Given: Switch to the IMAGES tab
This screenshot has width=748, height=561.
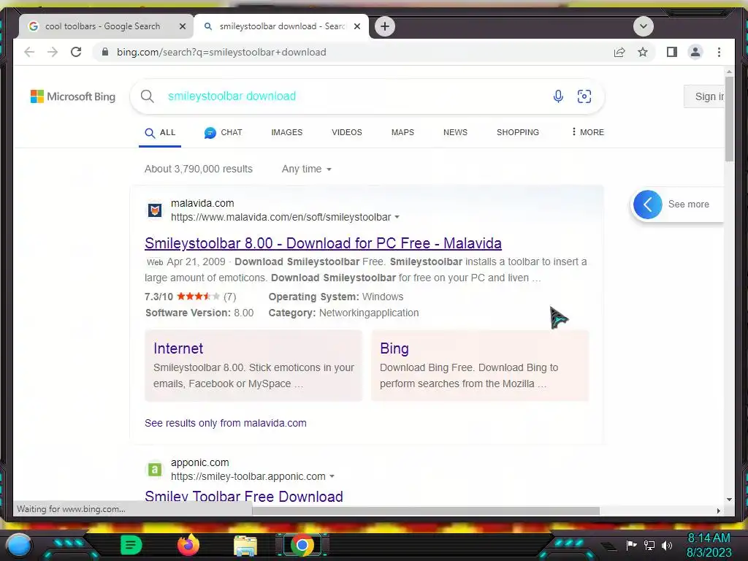Looking at the screenshot, I should pos(286,133).
